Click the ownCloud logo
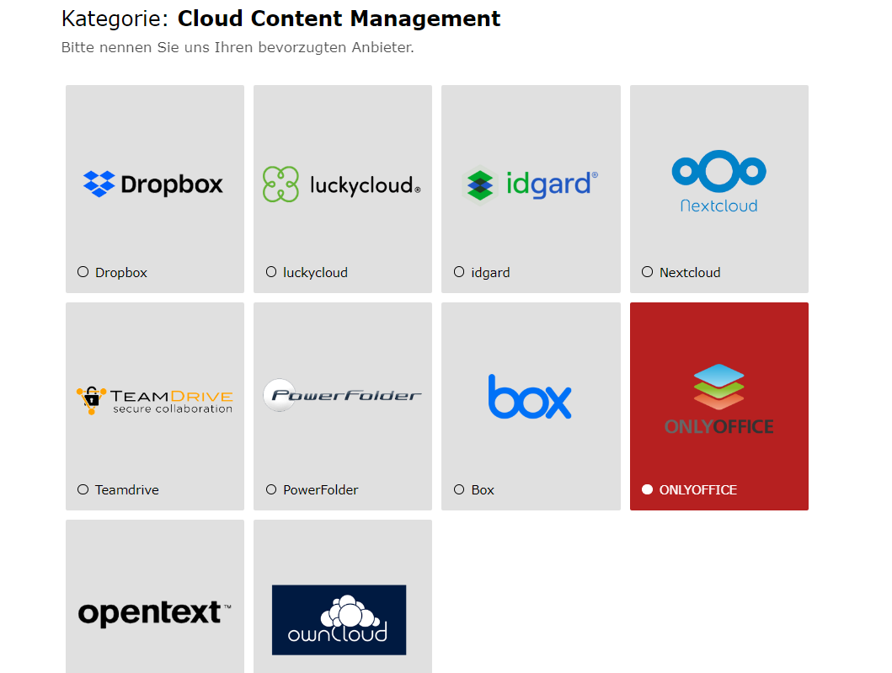892x673 pixels. point(339,620)
